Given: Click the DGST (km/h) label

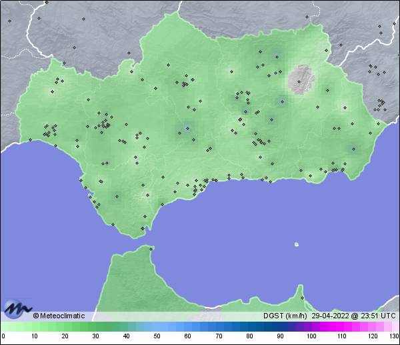Looking at the screenshot, I should point(285,316).
